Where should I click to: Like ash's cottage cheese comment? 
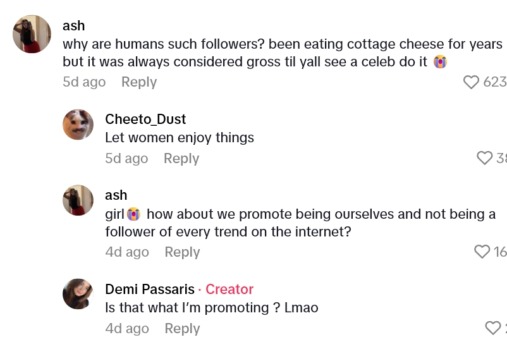pos(472,82)
